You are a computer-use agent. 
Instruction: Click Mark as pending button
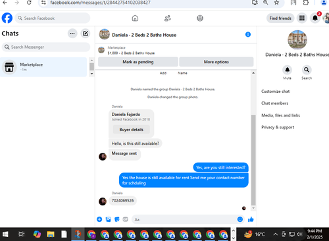(138, 62)
